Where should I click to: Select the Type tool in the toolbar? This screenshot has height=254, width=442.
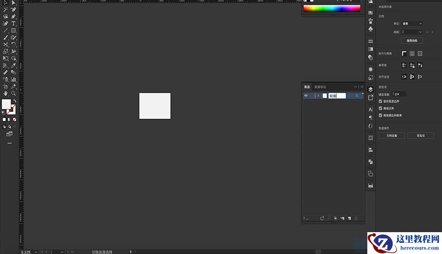(14, 23)
